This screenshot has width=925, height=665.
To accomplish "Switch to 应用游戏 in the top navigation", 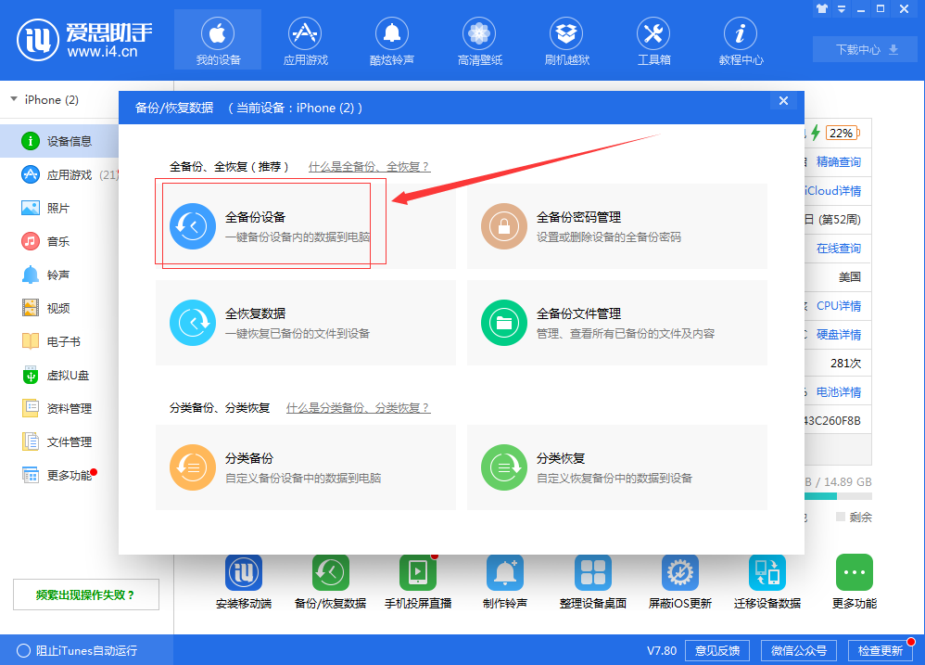I will point(305,40).
